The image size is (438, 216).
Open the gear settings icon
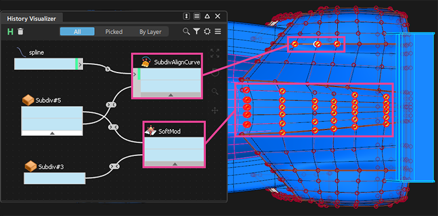pos(207,31)
